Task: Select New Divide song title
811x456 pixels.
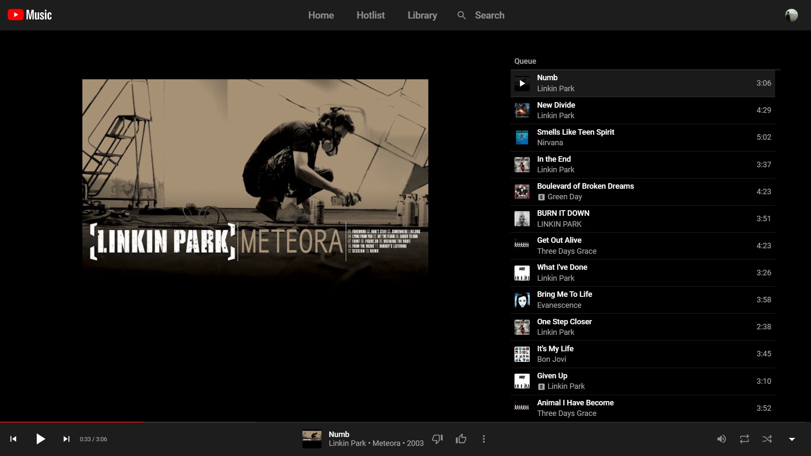Action: [x=556, y=105]
